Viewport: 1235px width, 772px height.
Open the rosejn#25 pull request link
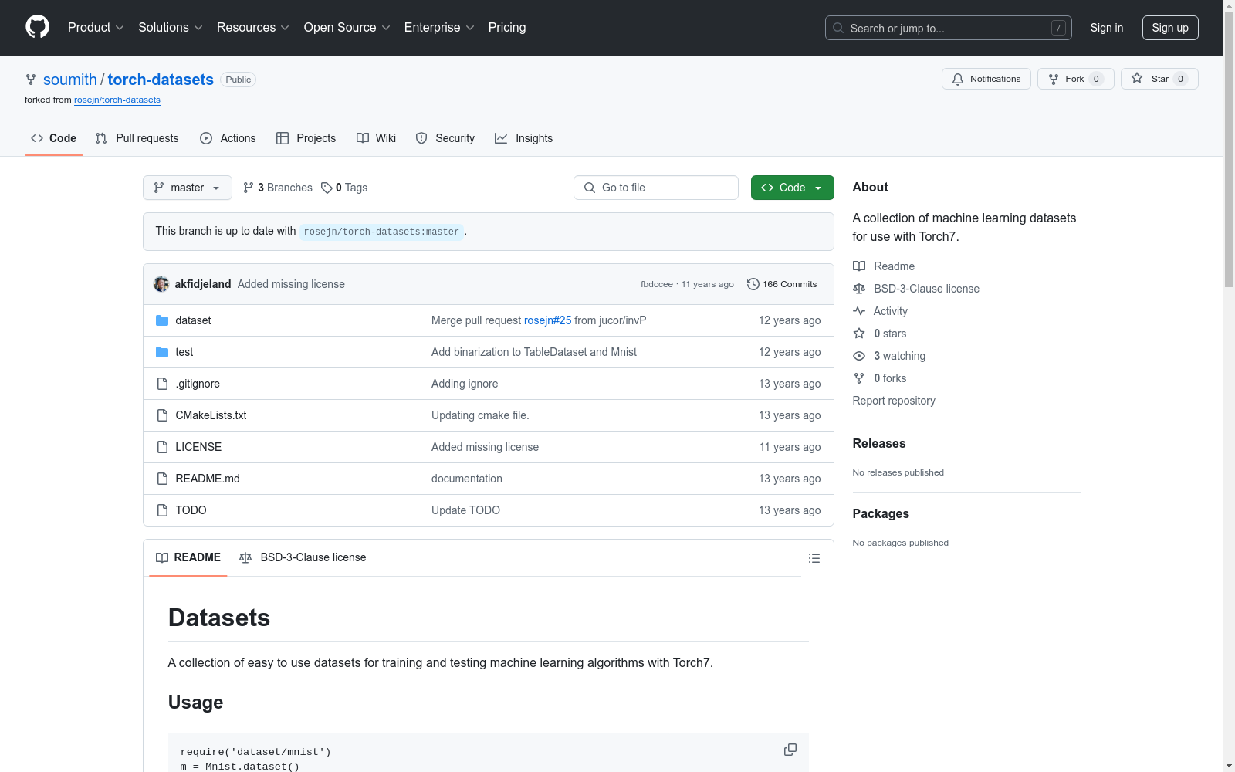[x=548, y=320]
